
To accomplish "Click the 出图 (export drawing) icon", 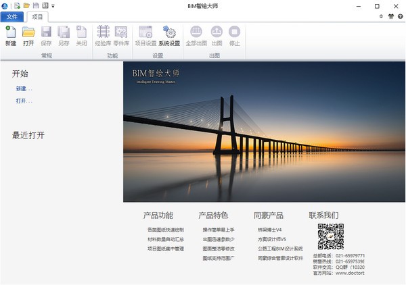I will [217, 35].
